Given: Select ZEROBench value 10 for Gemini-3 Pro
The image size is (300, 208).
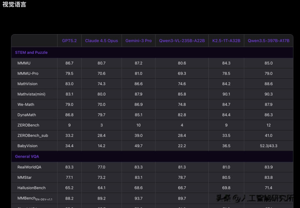Looking at the screenshot, I should point(138,125).
